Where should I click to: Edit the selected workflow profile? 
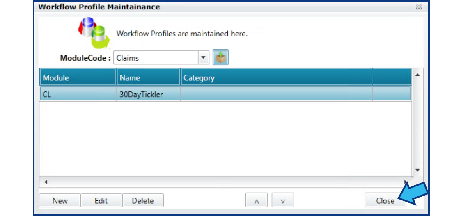[101, 200]
